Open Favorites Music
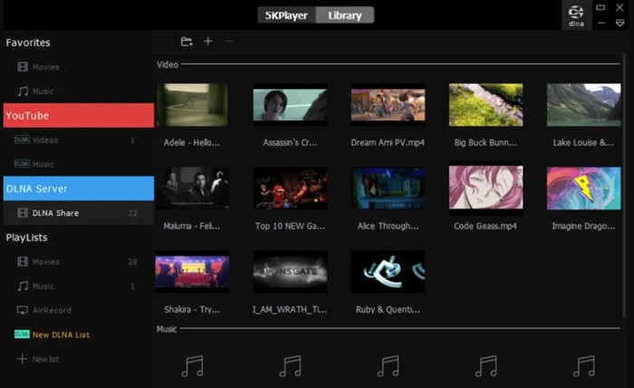 click(79, 91)
